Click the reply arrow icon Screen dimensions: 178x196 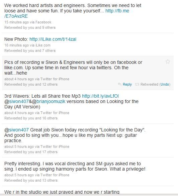[x=120, y=84]
